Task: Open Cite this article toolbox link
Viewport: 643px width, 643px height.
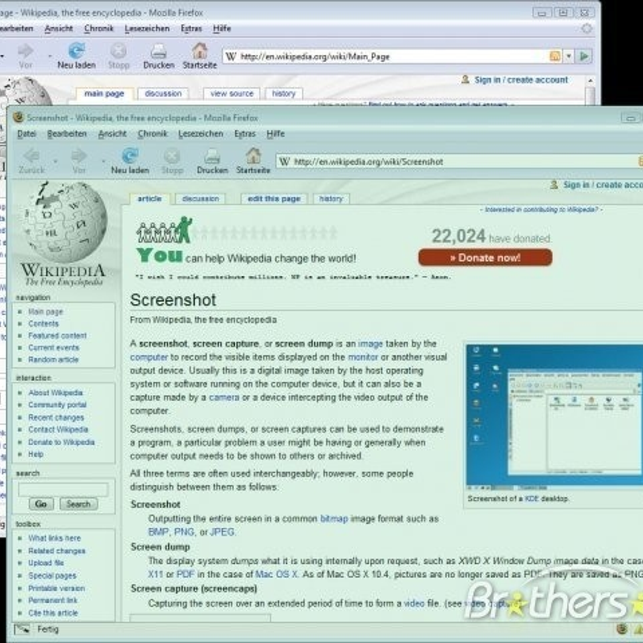Action: [x=53, y=613]
